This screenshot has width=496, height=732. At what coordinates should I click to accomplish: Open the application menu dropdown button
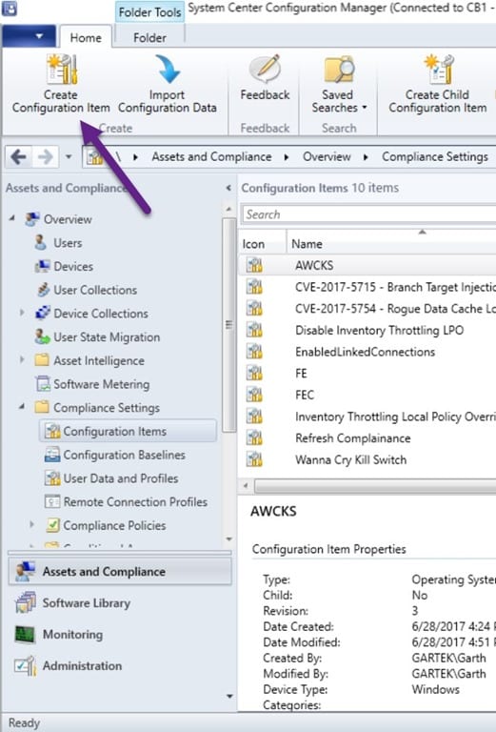[29, 36]
